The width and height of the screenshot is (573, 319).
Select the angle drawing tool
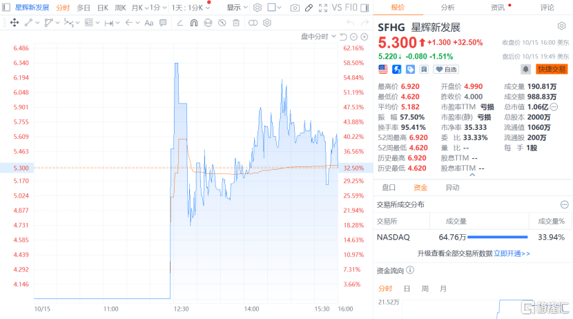[179, 23]
